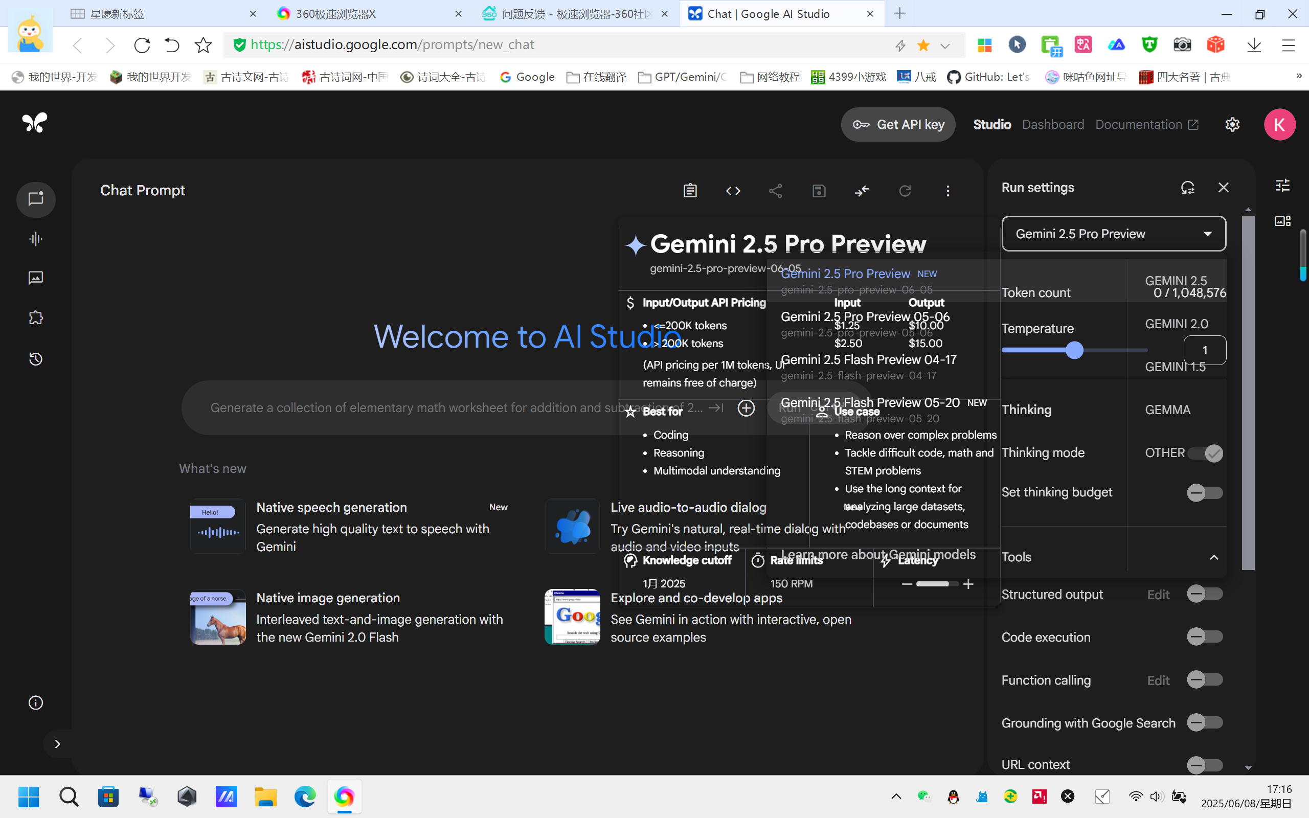Enable Set thinking budget toggle
The image size is (1309, 818).
(x=1205, y=492)
